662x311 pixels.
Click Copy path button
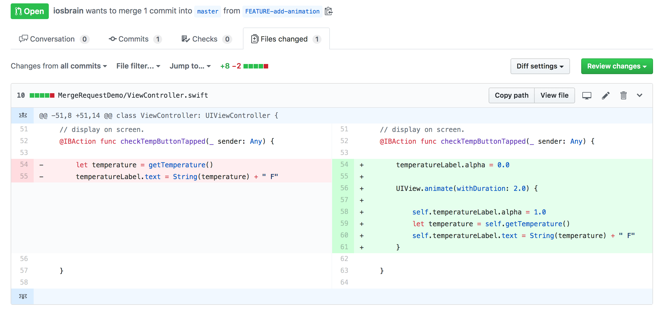511,95
